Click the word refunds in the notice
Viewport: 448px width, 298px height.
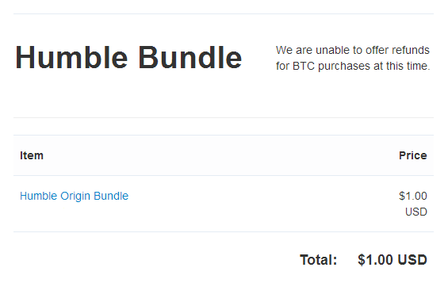pos(411,50)
